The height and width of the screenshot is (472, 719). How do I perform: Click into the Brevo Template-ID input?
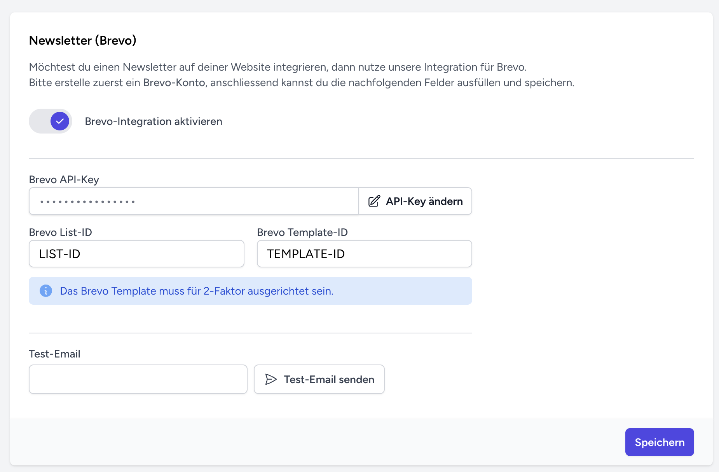(364, 254)
